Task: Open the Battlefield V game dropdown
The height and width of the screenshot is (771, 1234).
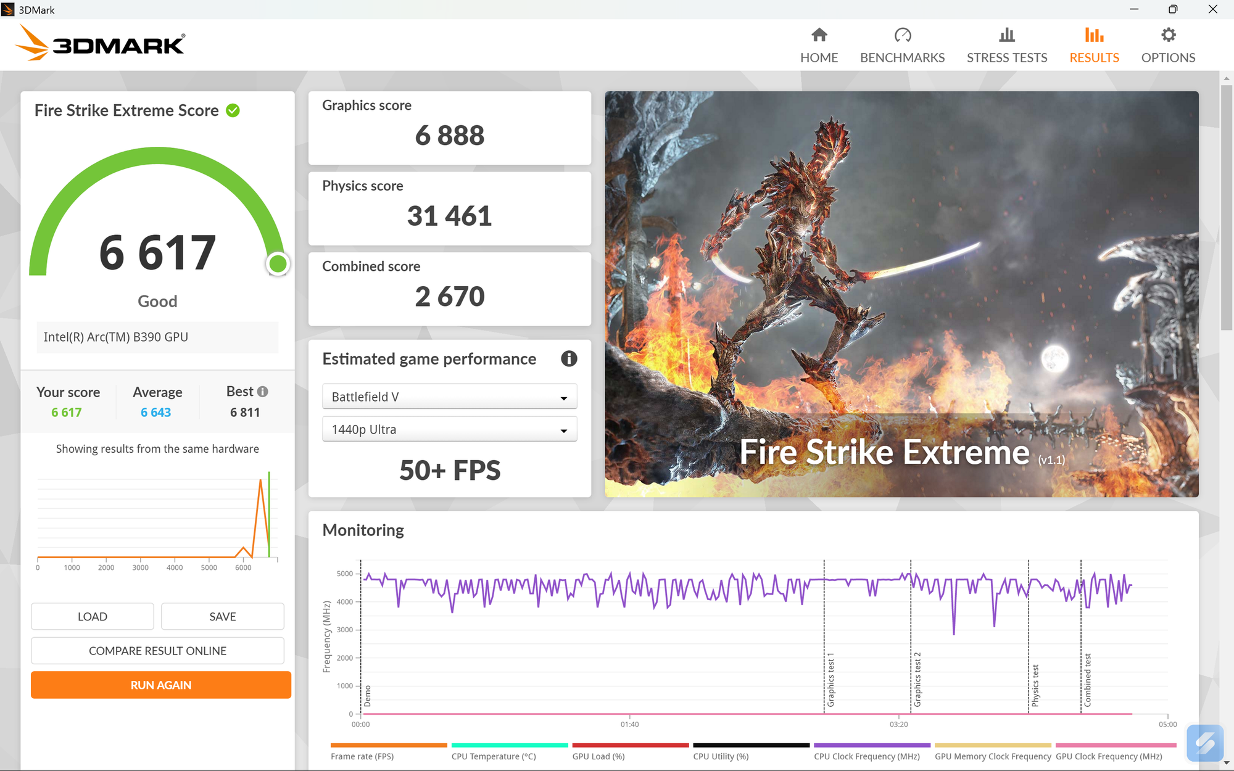Action: pos(449,397)
